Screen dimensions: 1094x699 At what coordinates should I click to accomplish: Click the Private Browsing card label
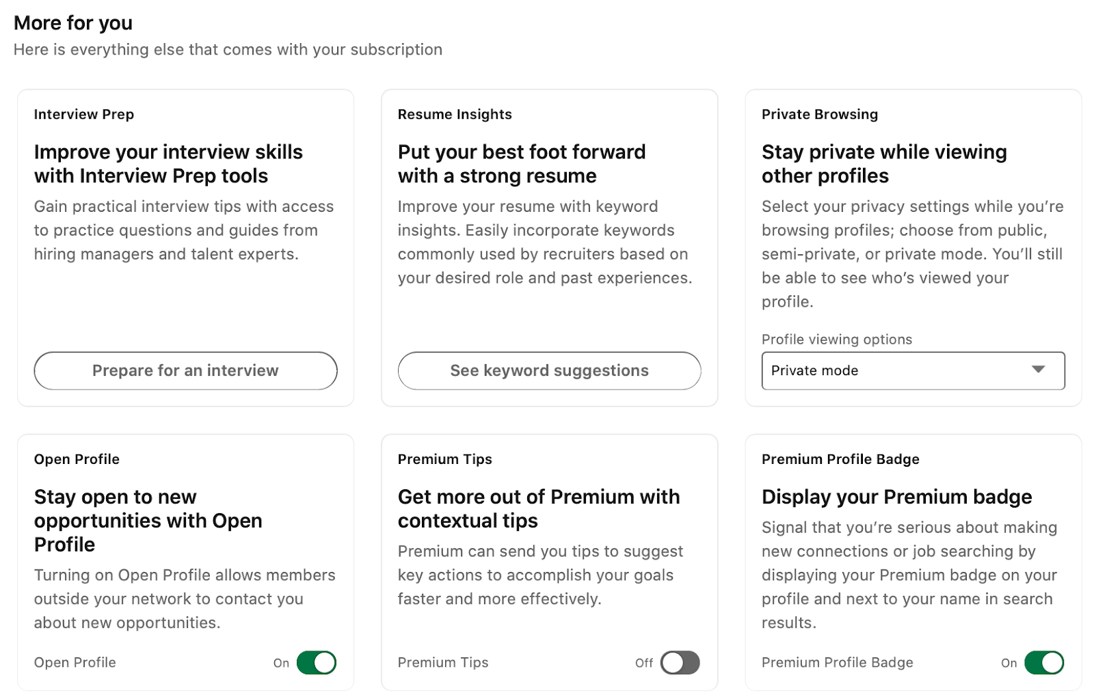819,114
